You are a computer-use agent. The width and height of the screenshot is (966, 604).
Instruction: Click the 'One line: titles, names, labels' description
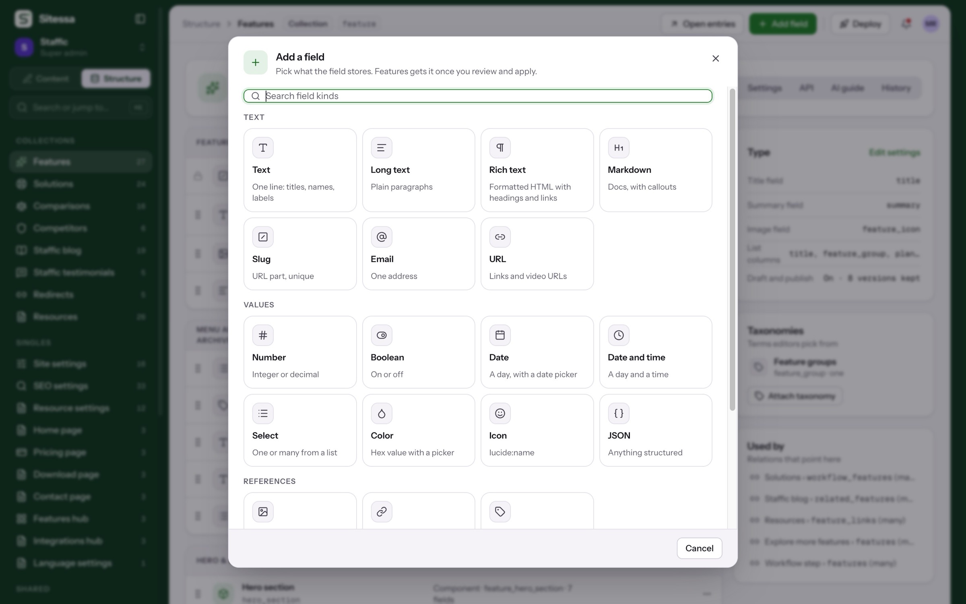[293, 192]
